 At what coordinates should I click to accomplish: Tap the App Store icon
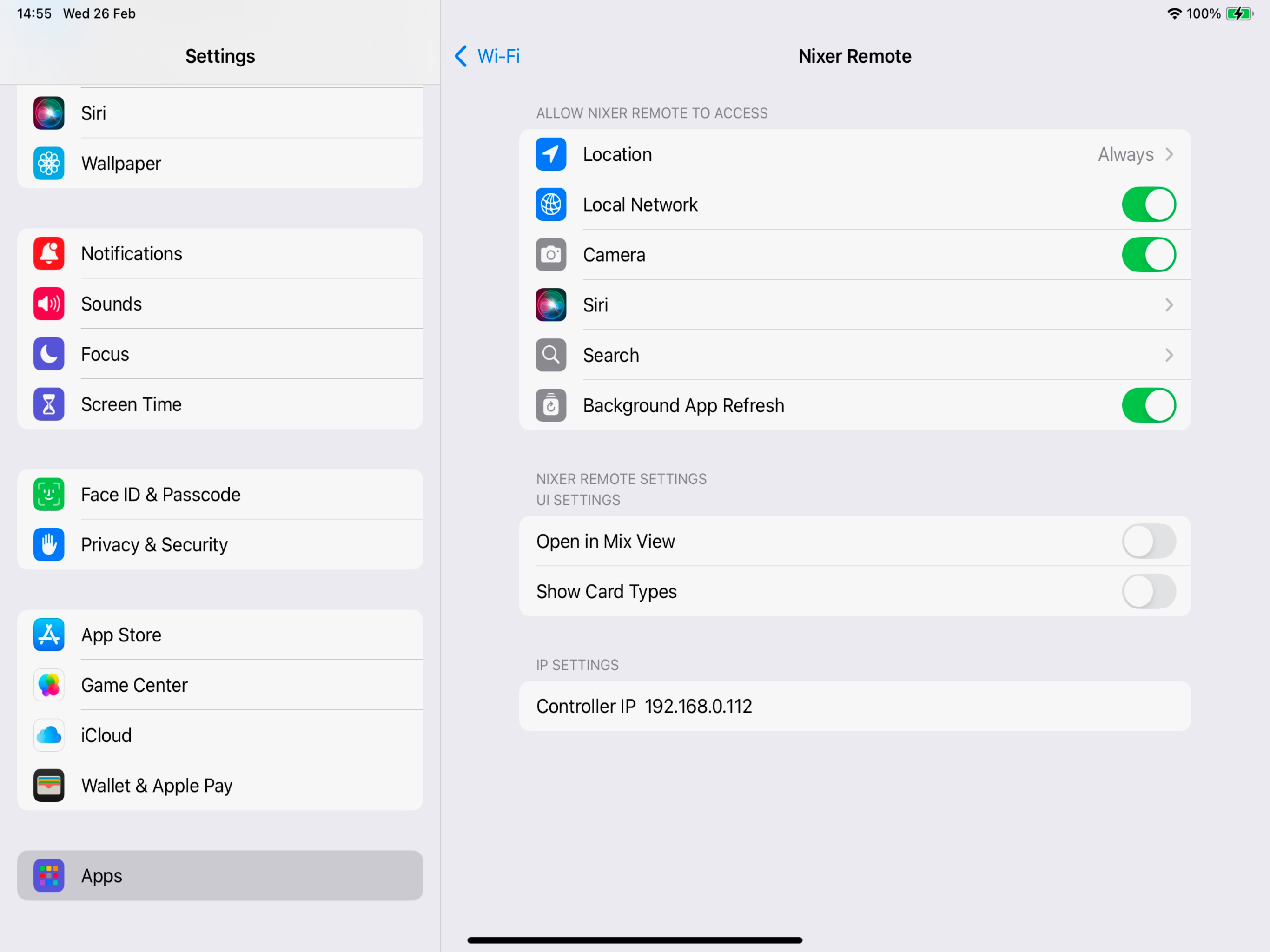coord(49,635)
